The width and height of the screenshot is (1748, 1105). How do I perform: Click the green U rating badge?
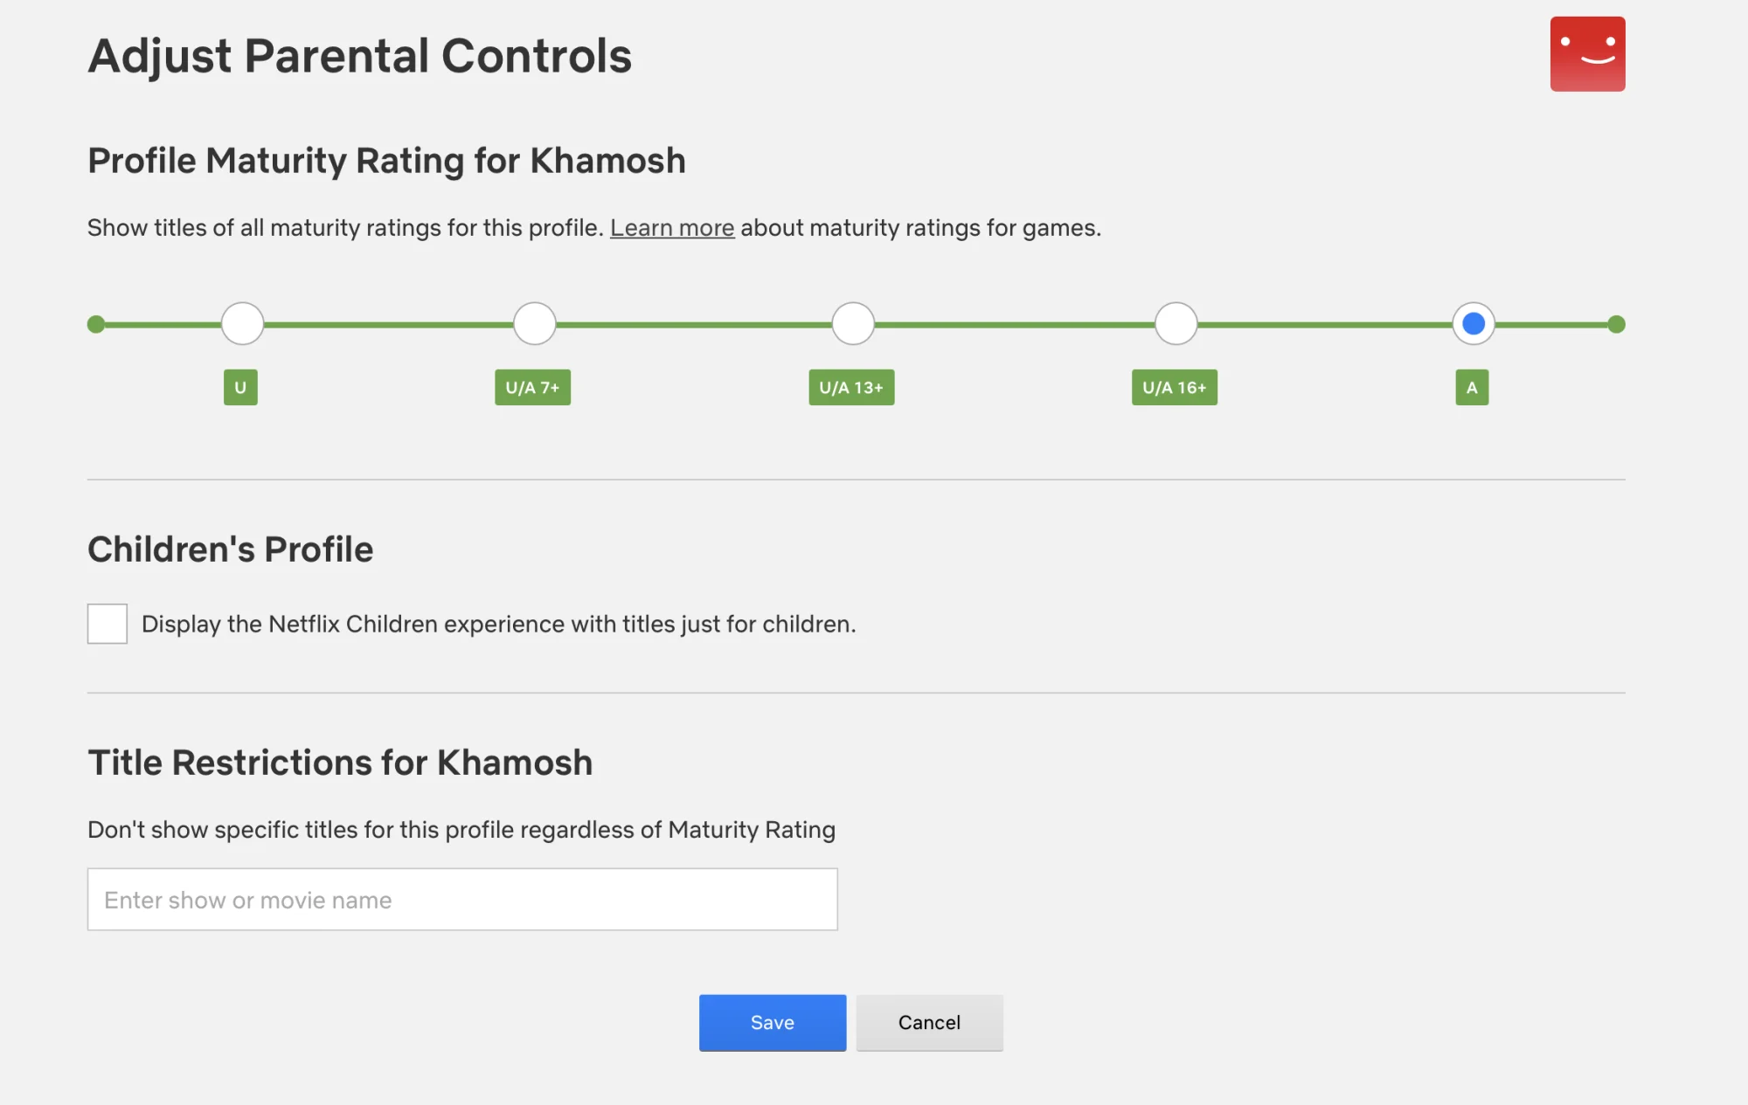tap(240, 387)
